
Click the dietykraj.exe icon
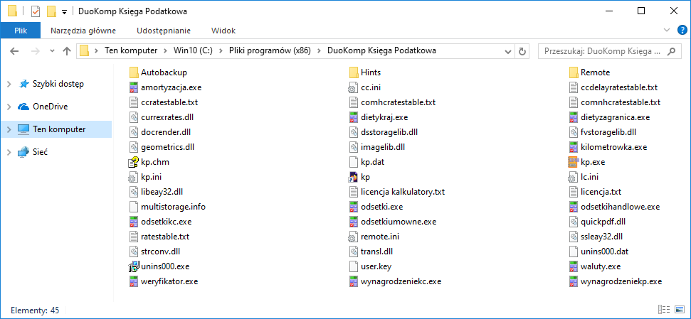tap(354, 117)
